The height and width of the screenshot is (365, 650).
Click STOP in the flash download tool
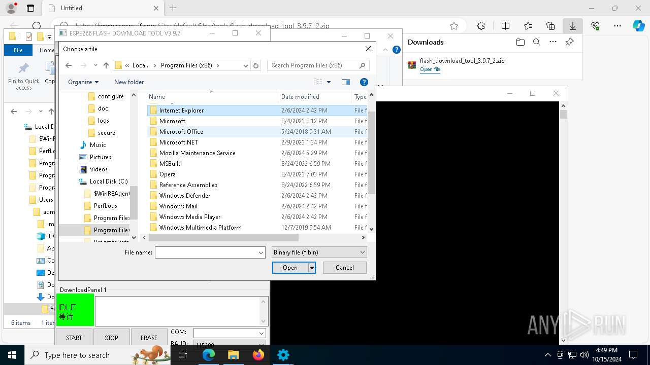[x=111, y=338]
